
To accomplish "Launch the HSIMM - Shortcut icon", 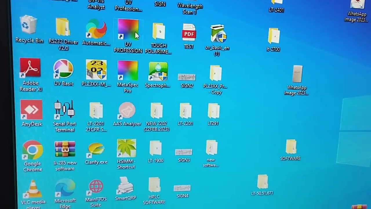I will pyautogui.click(x=126, y=148).
